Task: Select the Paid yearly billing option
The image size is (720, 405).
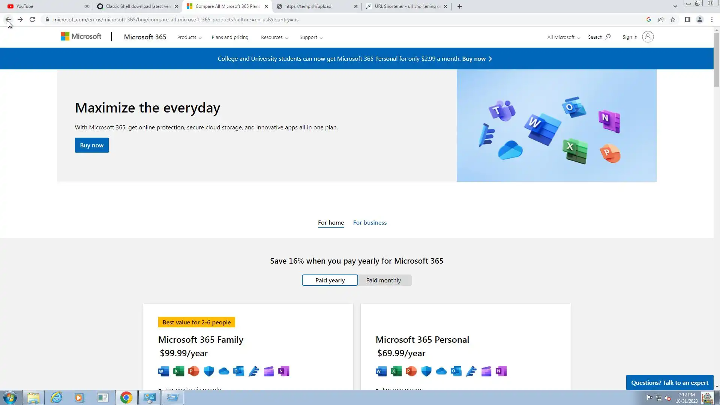Action: [x=330, y=280]
